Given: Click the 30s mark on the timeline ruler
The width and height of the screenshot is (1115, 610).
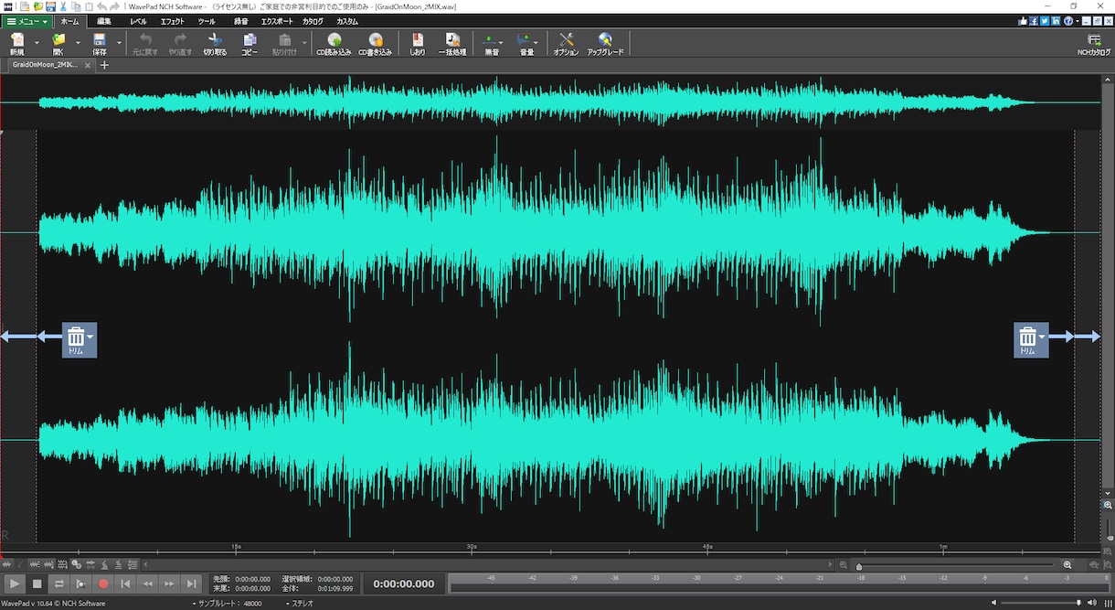Looking at the screenshot, I should (x=472, y=547).
